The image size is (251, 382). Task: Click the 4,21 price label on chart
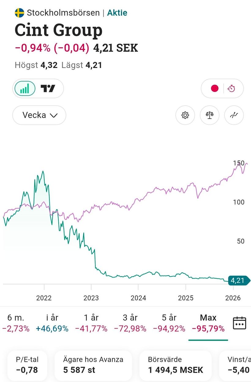tap(238, 280)
